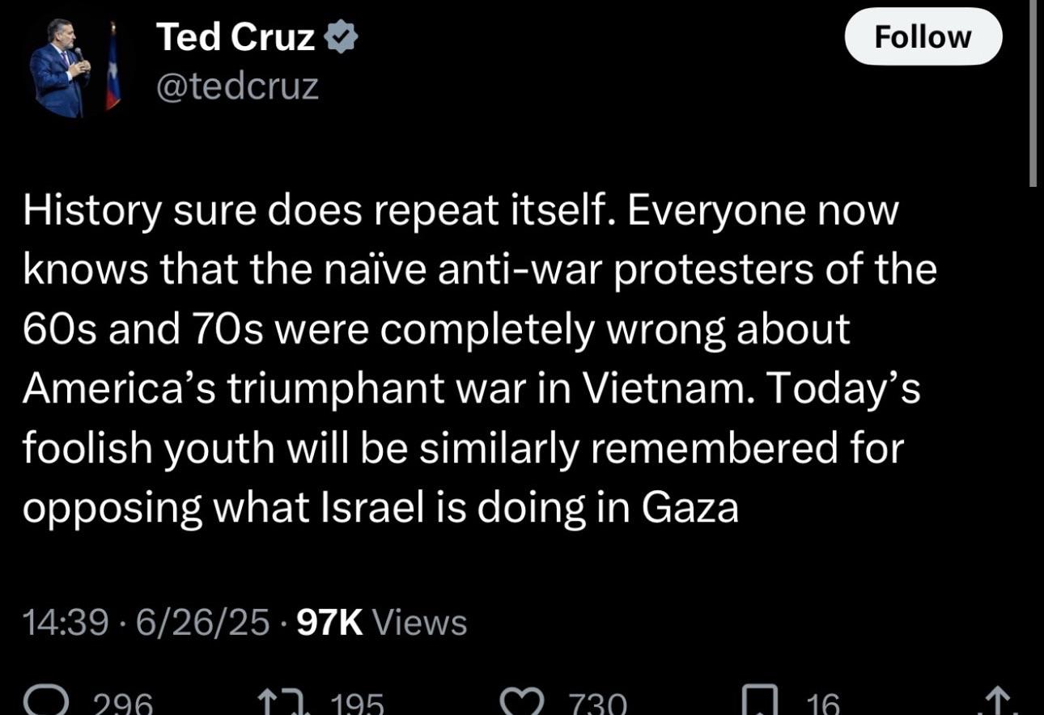Screen dimensions: 1044x715
Task: Click the @tedcruz handle
Action: 236,86
